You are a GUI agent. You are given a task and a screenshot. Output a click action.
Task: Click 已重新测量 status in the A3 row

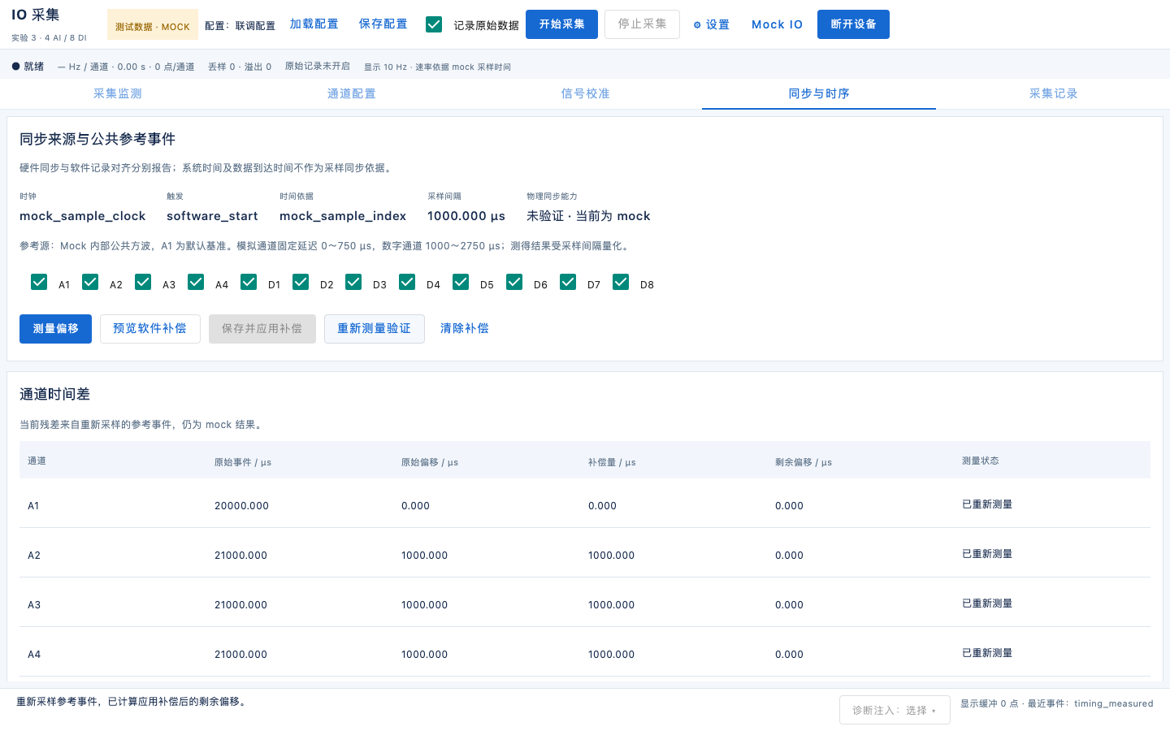point(987,603)
